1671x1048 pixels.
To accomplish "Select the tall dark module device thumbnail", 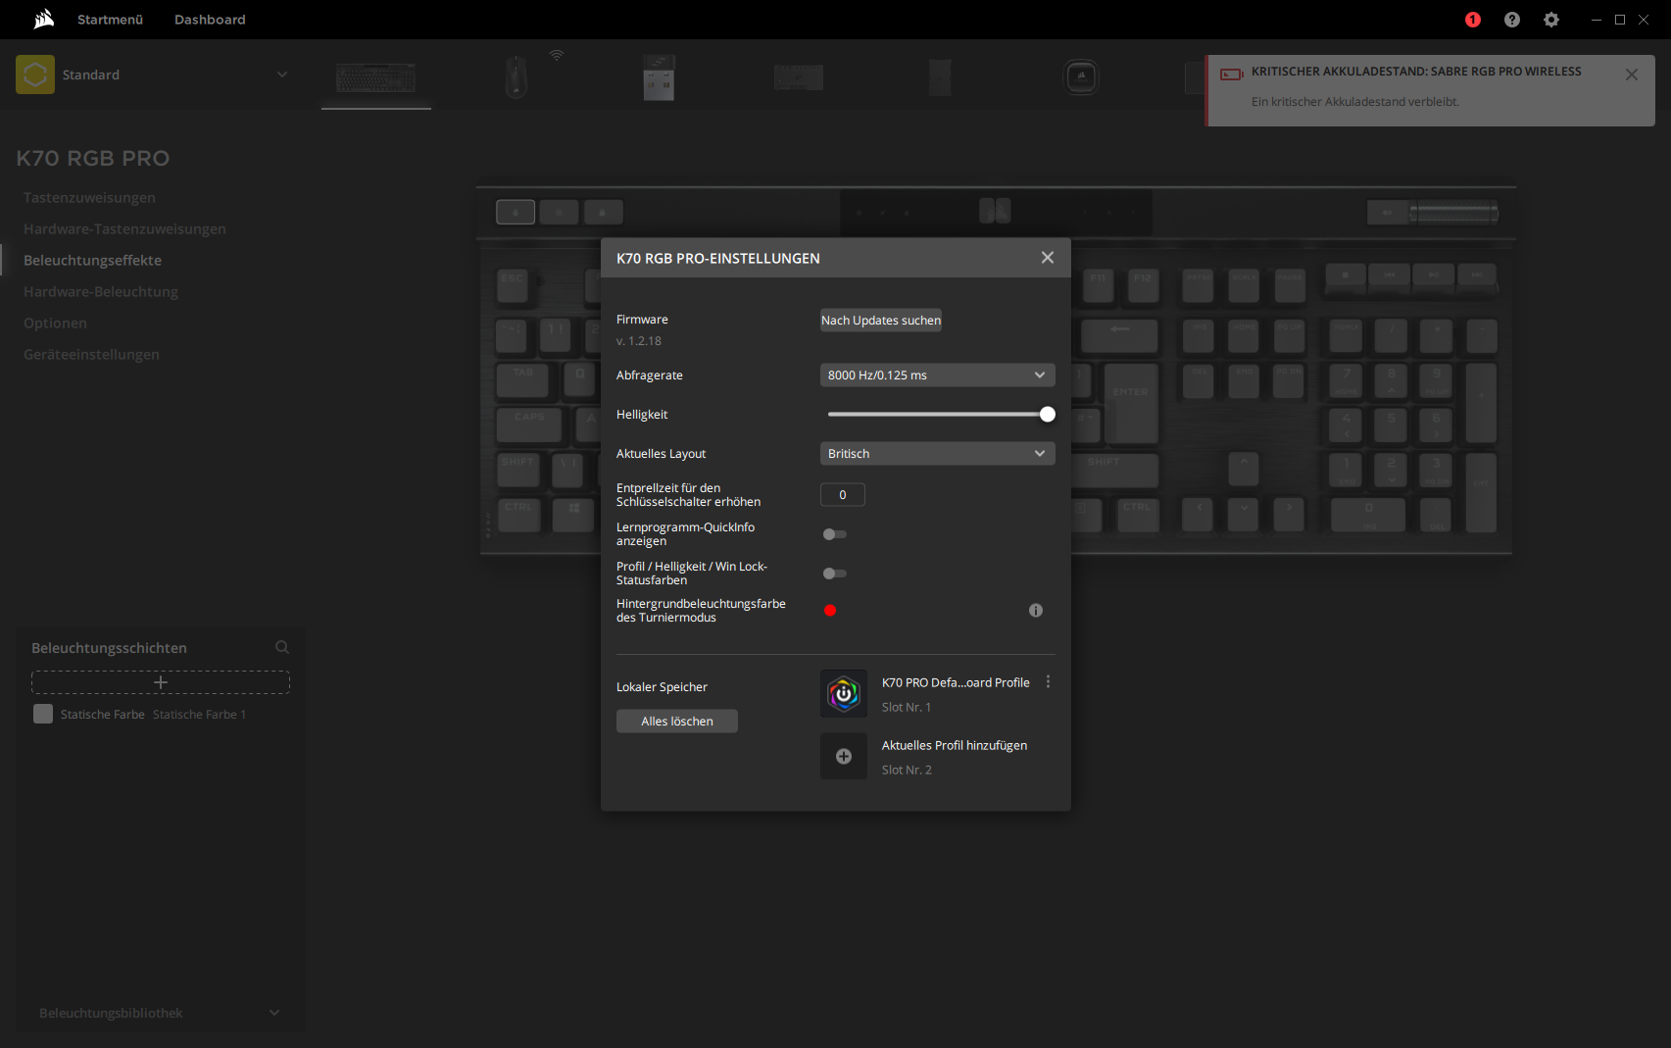I will 940,77.
